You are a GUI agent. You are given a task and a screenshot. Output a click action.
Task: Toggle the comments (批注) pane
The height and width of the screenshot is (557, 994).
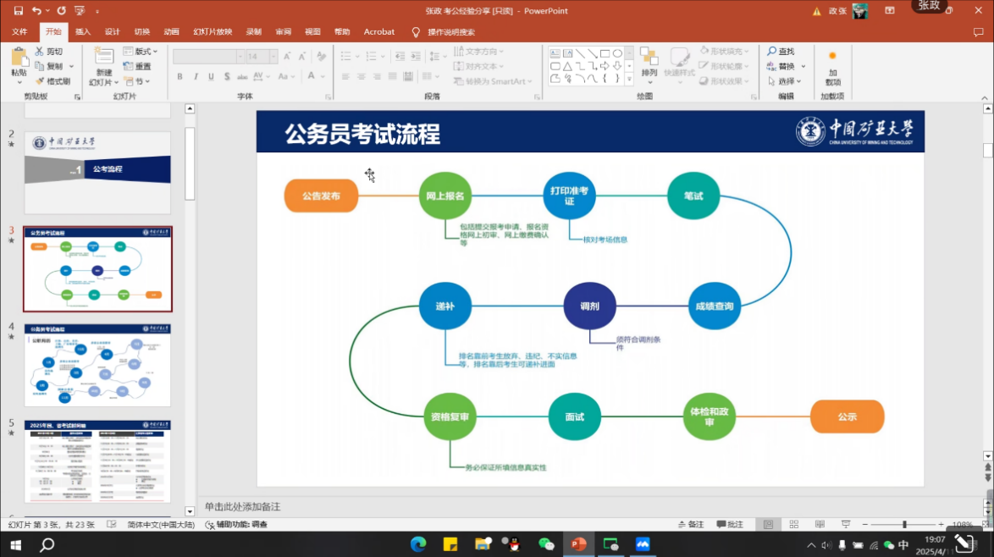click(730, 525)
